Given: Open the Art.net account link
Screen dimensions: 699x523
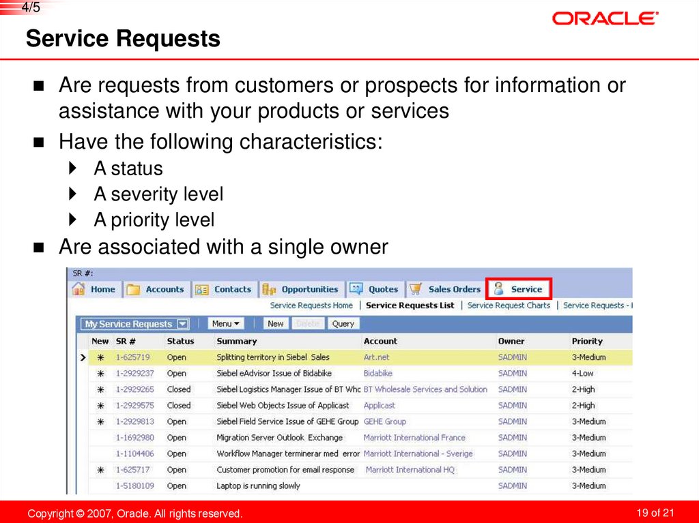Looking at the screenshot, I should tap(375, 357).
